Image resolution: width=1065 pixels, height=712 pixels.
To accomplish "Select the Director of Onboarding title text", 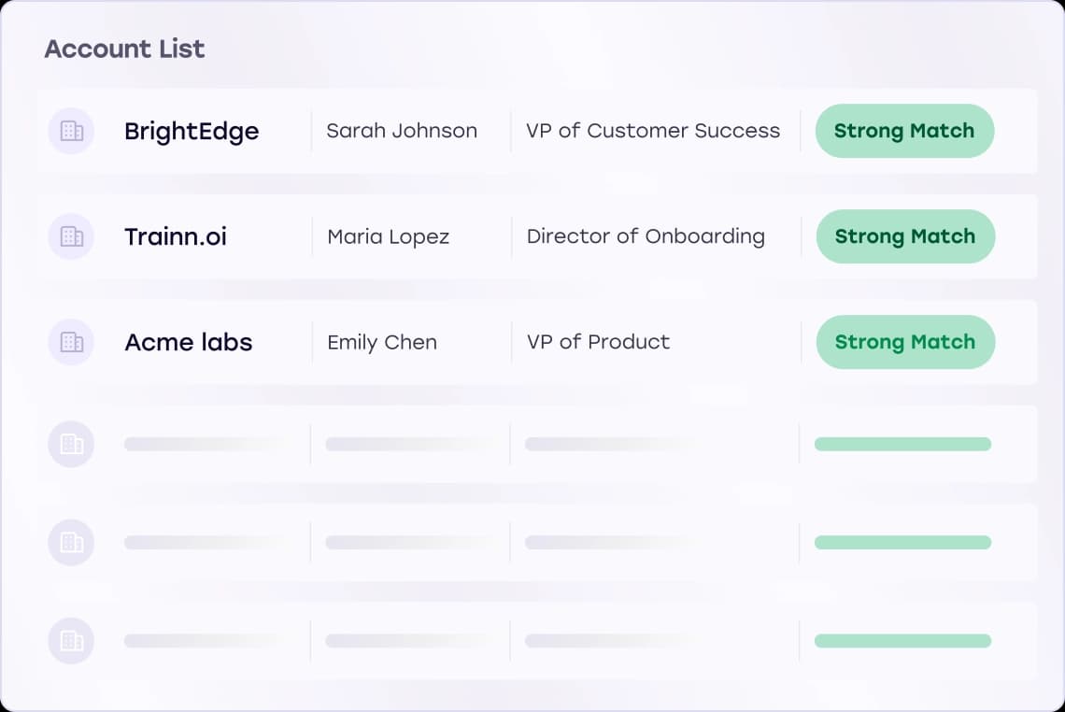I will [645, 236].
